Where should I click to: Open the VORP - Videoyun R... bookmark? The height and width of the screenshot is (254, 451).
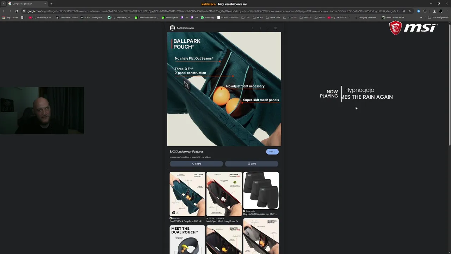click(x=93, y=18)
